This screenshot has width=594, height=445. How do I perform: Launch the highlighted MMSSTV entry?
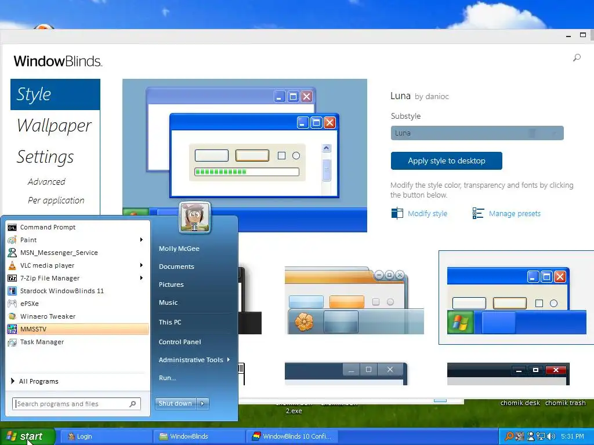(78, 329)
